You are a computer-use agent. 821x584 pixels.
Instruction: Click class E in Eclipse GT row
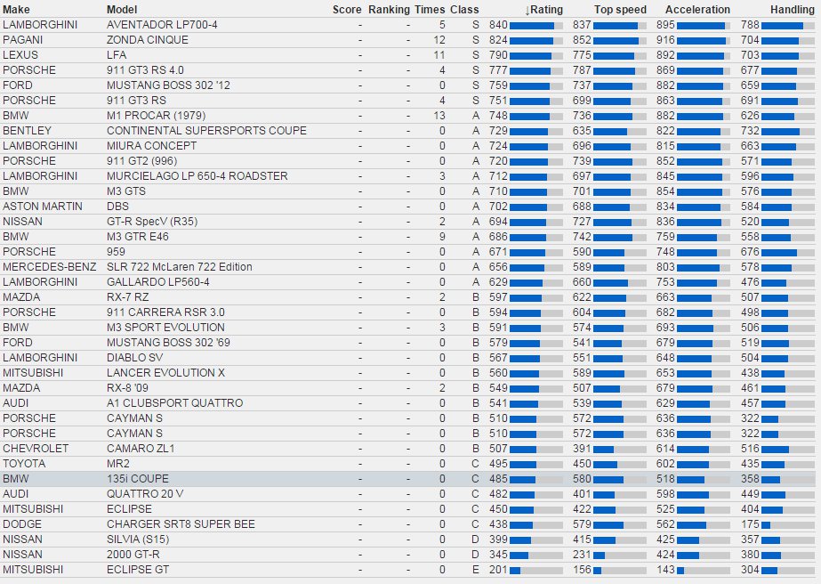(x=475, y=570)
